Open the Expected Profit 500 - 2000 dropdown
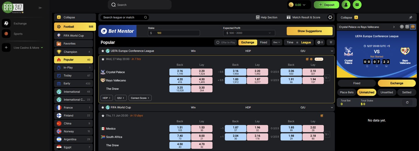 [x=249, y=33]
